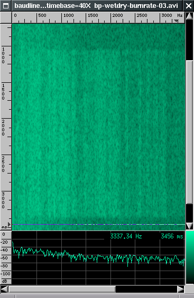Click the 500 label on frequency ruler

[x=42, y=15]
